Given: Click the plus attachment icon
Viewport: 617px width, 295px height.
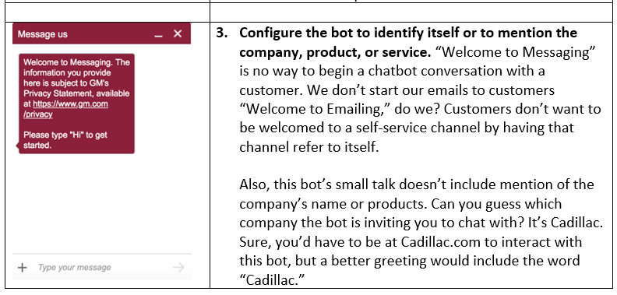Looking at the screenshot, I should click(23, 268).
